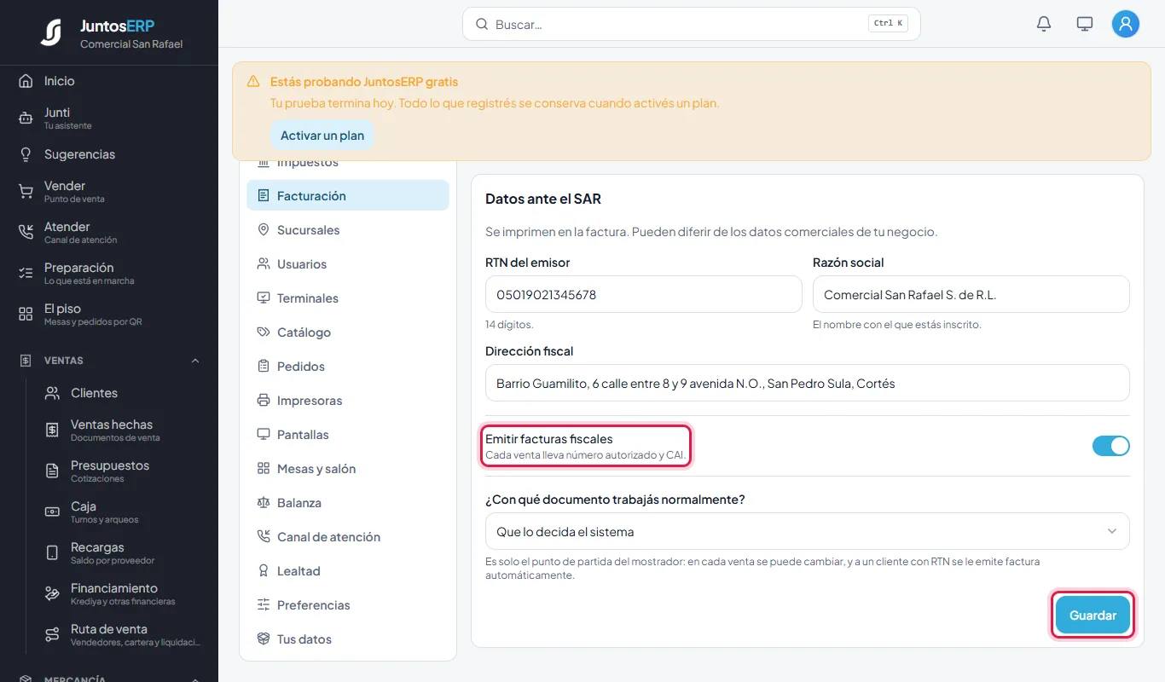
Task: Open Terminales settings section
Action: coord(348,298)
